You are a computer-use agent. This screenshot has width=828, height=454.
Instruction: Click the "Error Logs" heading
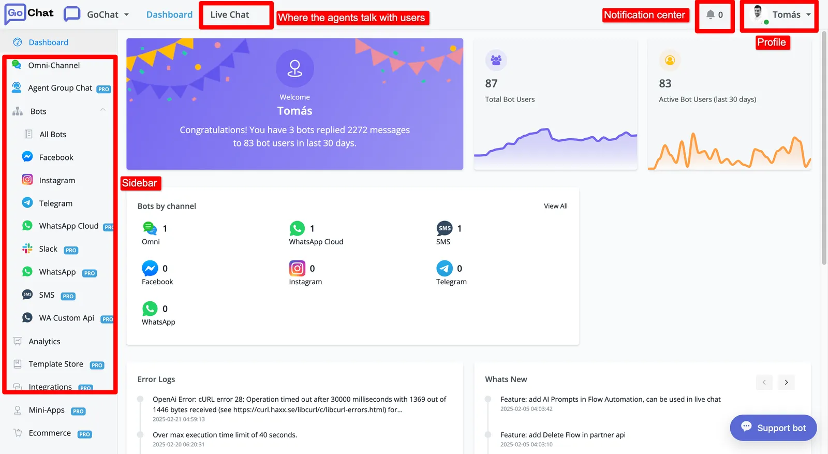point(156,379)
